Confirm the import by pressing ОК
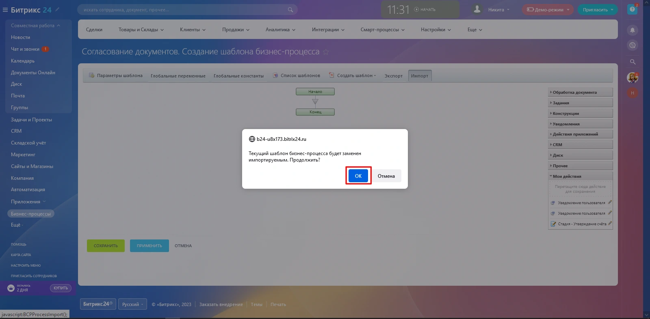This screenshot has width=650, height=319. [x=358, y=176]
